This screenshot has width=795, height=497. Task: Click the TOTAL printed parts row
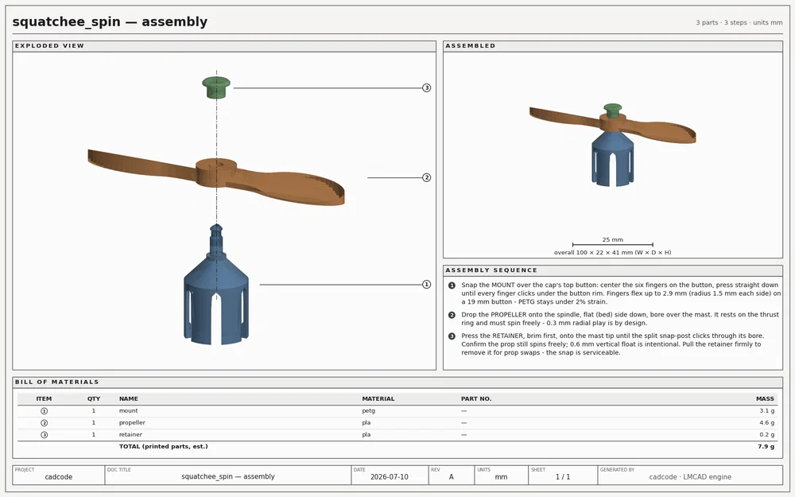[397, 447]
